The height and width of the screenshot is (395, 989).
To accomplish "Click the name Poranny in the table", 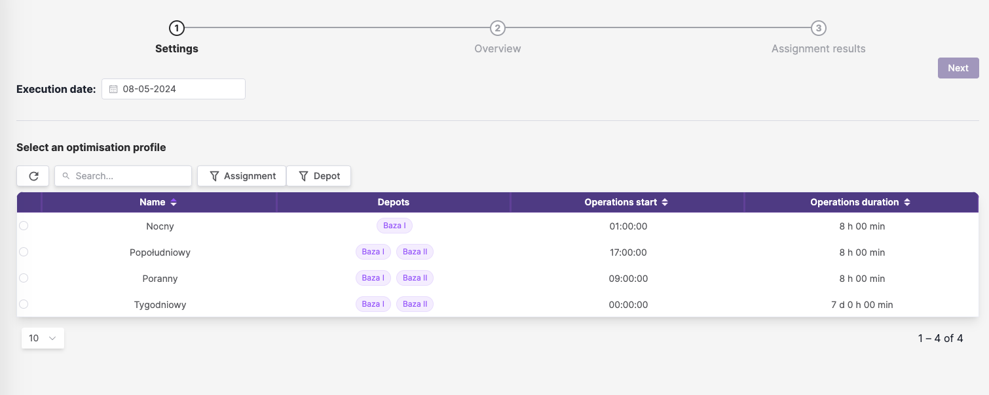I will tap(160, 279).
